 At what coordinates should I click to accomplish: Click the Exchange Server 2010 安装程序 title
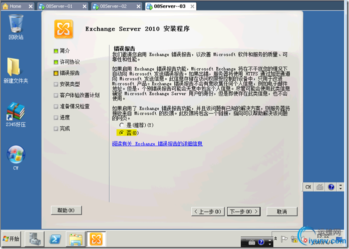tap(137, 28)
